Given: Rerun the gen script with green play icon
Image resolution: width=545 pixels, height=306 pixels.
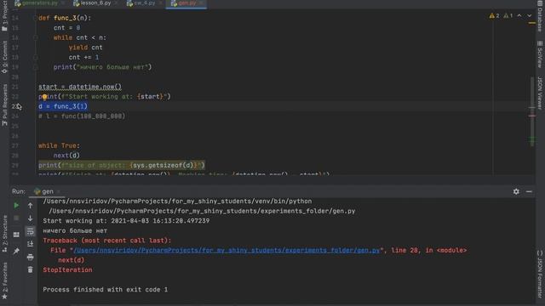Looking at the screenshot, I should click(x=16, y=206).
